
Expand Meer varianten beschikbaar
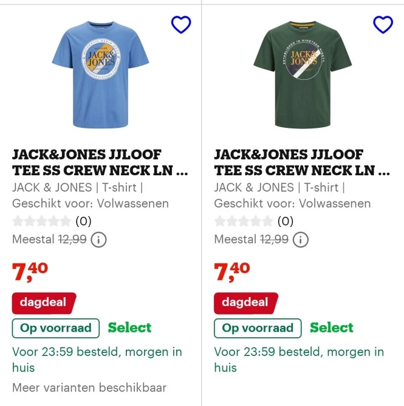coord(89,387)
